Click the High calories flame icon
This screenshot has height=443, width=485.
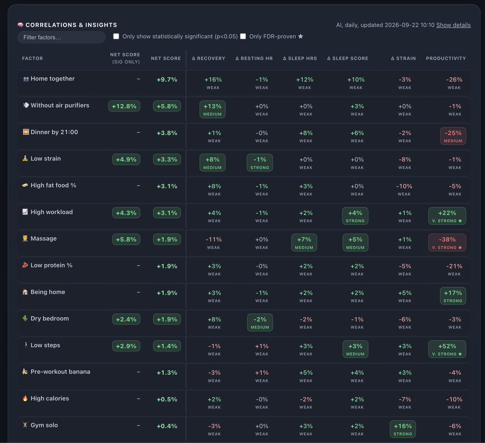tap(25, 398)
